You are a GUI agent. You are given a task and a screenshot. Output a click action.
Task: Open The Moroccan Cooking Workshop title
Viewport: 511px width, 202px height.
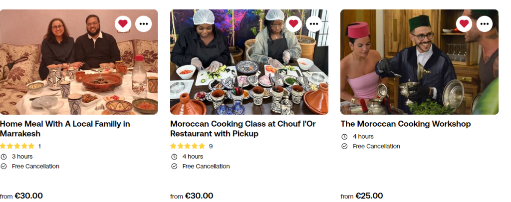(x=406, y=124)
